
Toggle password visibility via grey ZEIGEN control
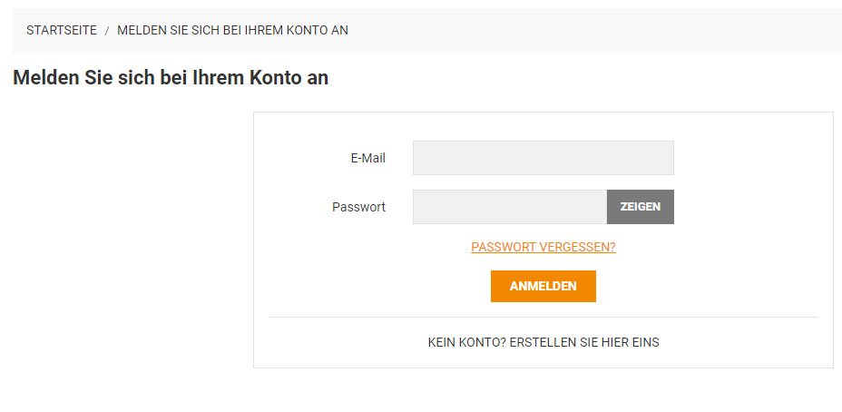click(640, 207)
